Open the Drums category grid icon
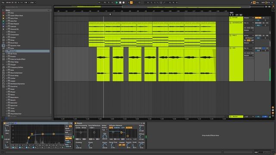This screenshot has height=155, width=276. point(3,40)
